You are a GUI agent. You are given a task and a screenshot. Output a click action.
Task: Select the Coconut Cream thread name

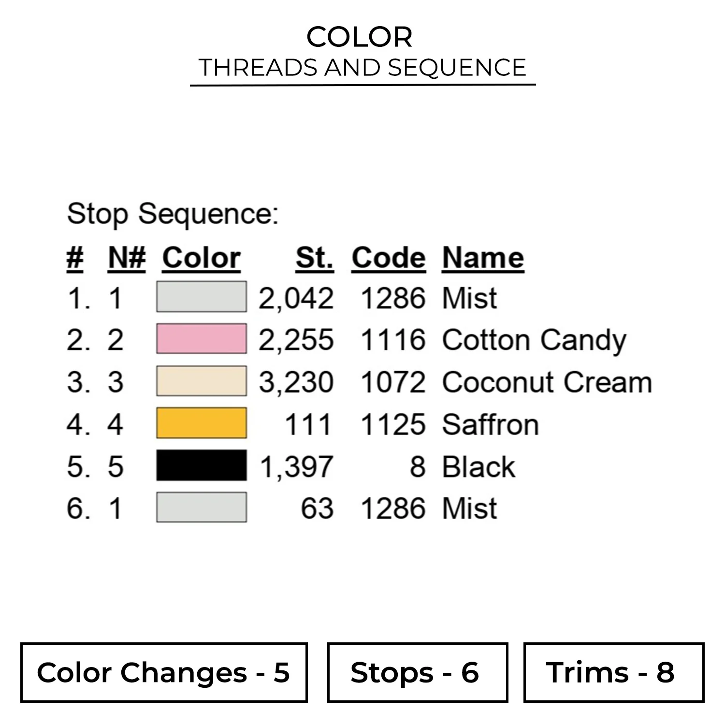click(x=547, y=382)
